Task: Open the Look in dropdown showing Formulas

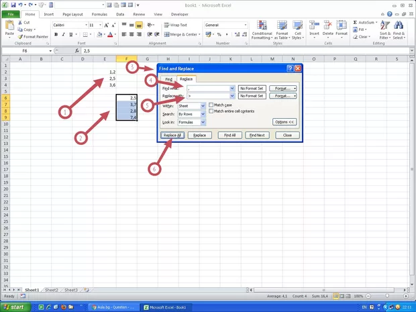Action: tap(203, 122)
